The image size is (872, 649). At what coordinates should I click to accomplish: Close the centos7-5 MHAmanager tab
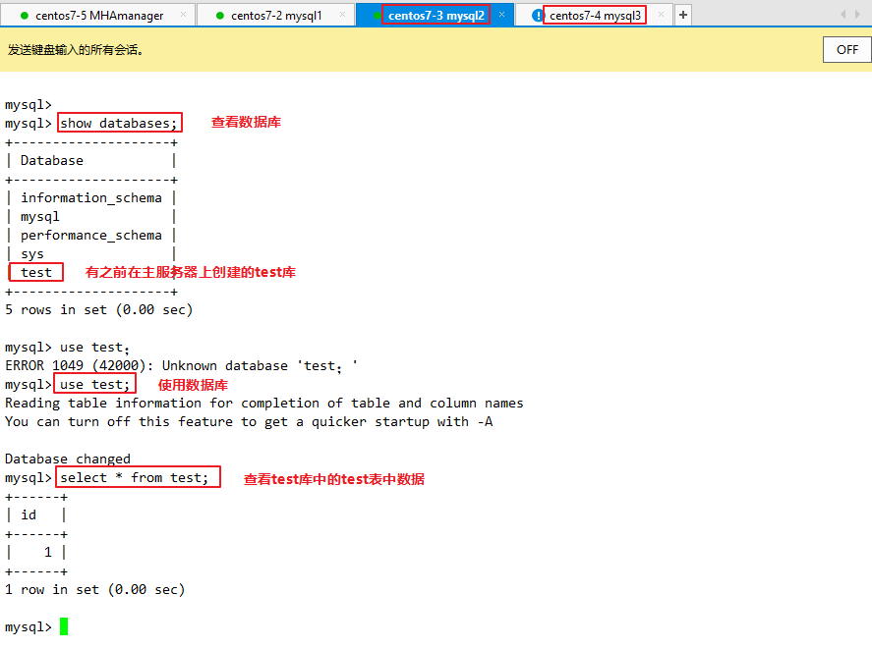[183, 15]
